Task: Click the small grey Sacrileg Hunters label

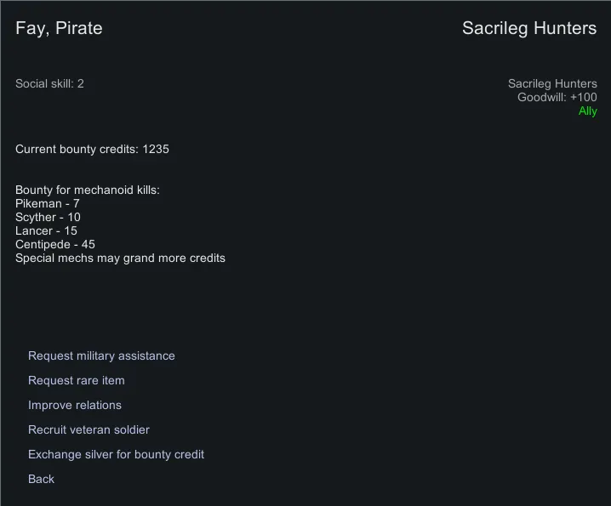Action: tap(552, 83)
